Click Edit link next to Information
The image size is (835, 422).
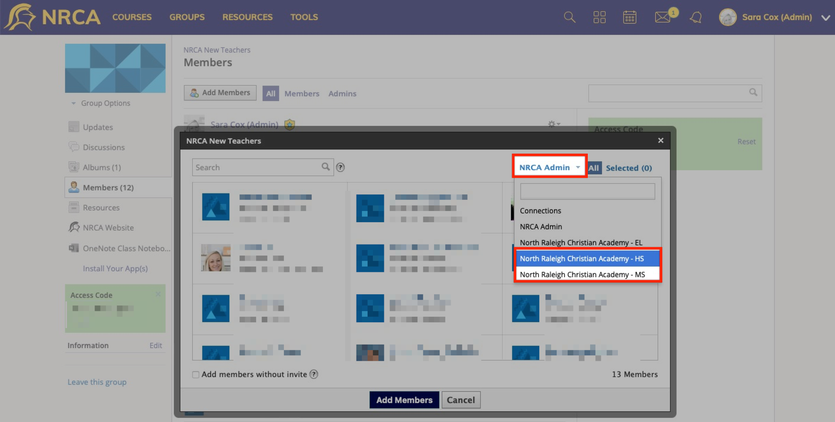156,346
